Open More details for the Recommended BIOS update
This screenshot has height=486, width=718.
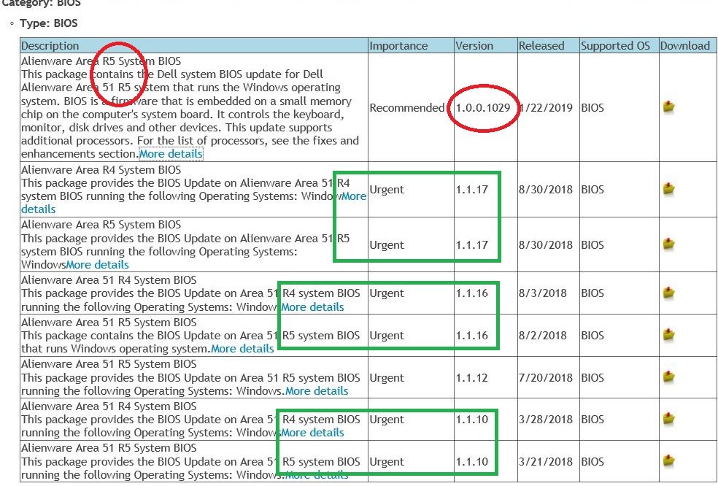tap(171, 154)
